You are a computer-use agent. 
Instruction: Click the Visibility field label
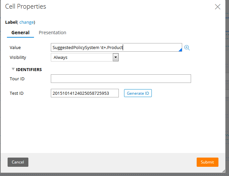[x=18, y=58]
